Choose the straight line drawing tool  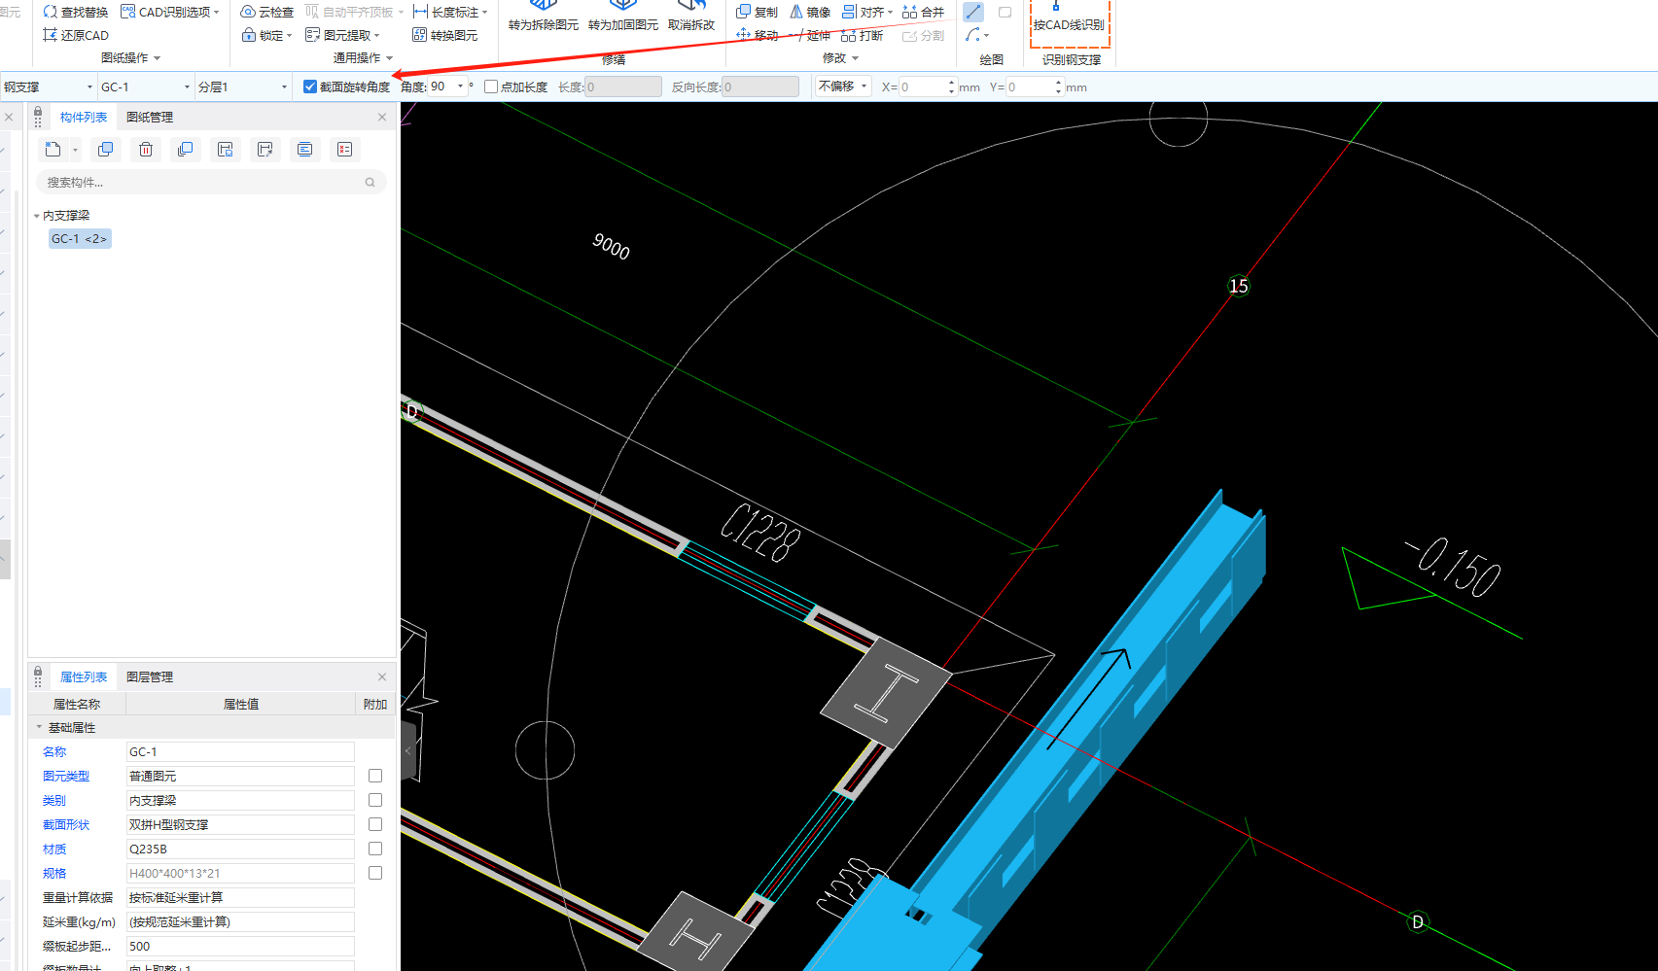pos(973,12)
